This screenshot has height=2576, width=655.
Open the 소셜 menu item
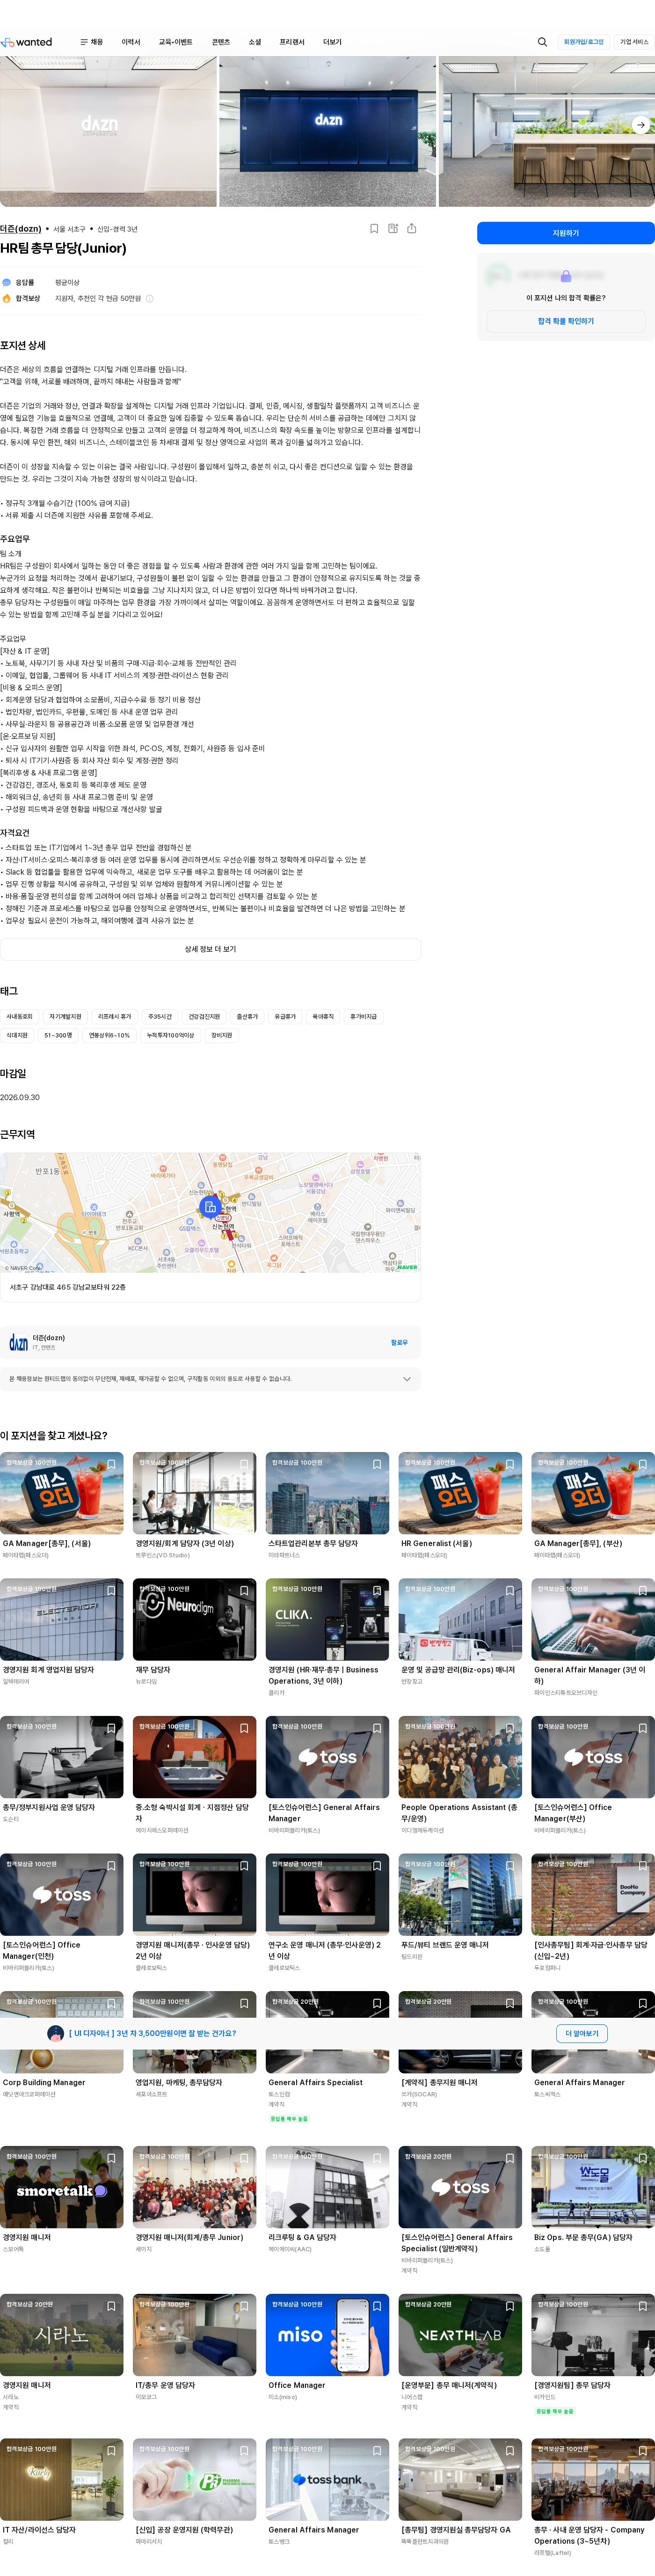255,42
